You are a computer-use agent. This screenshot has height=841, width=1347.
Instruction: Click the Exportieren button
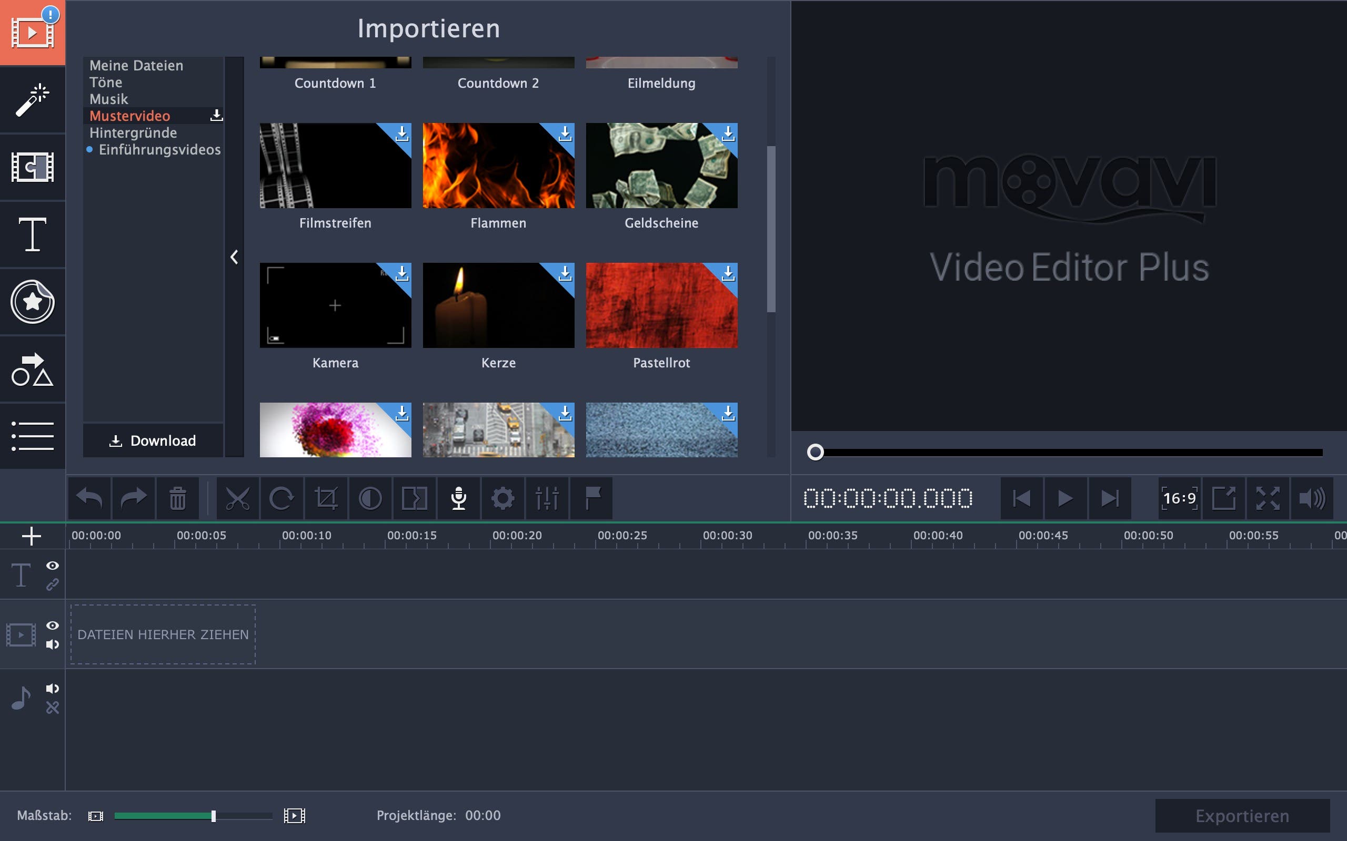coord(1242,815)
